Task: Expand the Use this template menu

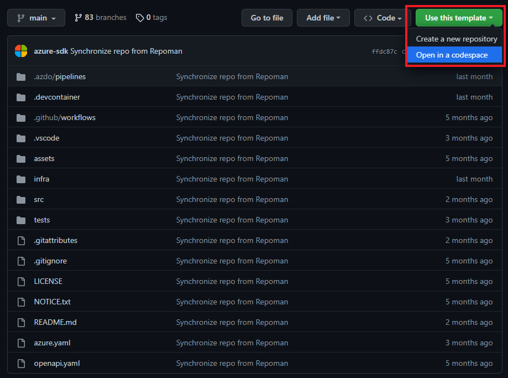Action: [x=458, y=17]
